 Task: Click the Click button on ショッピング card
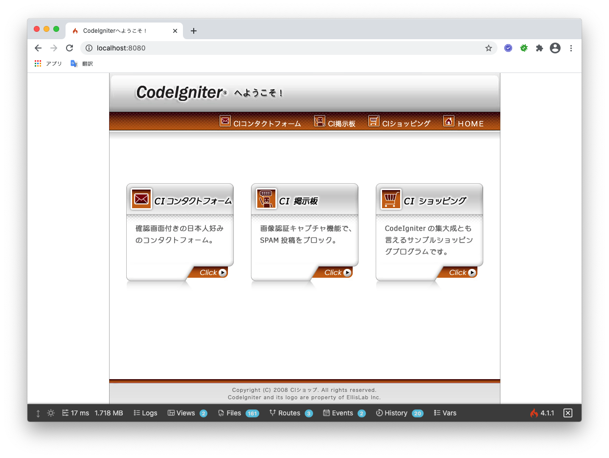pos(457,272)
